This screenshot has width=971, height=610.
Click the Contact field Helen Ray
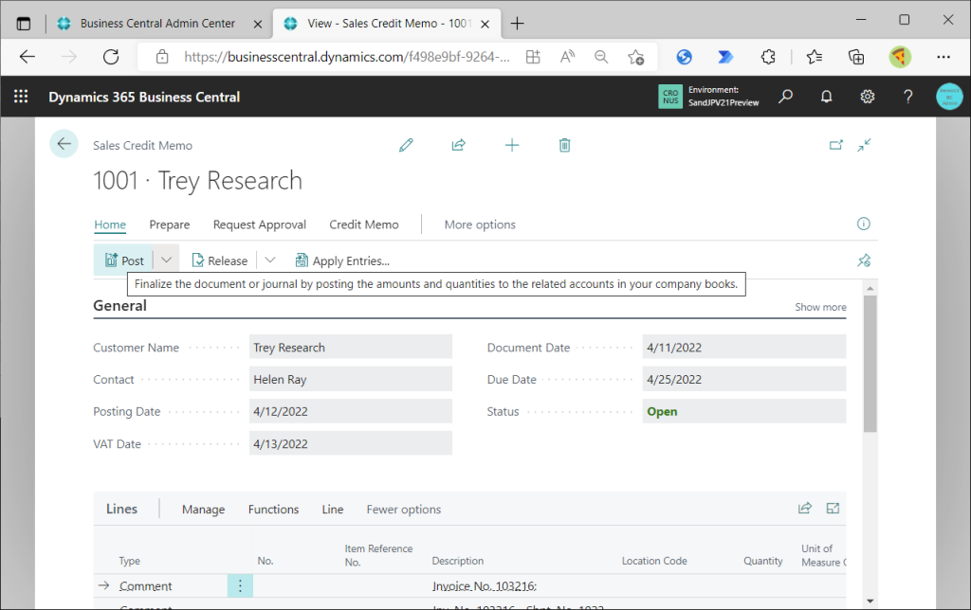[x=351, y=379]
